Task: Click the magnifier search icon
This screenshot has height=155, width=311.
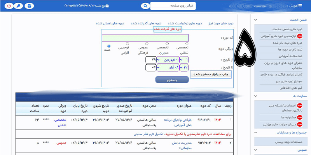Action: (145, 6)
